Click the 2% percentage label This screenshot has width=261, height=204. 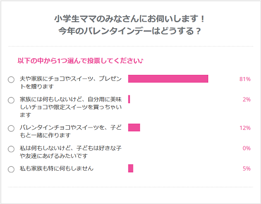(247, 99)
